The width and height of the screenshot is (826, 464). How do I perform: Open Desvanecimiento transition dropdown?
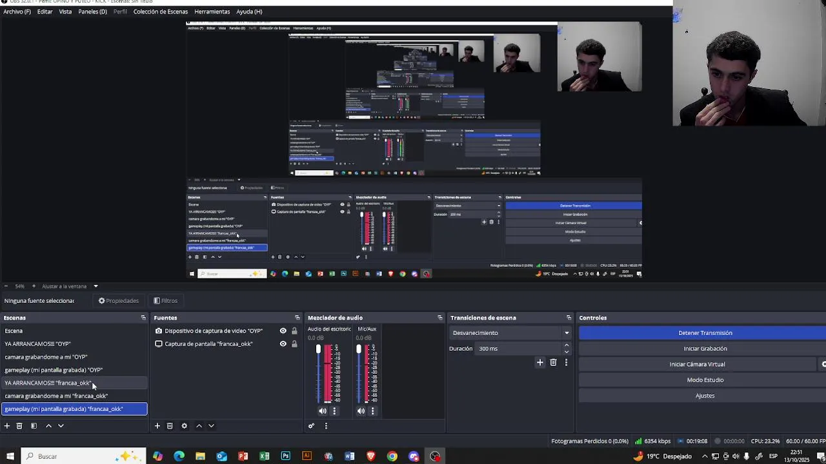pos(510,333)
